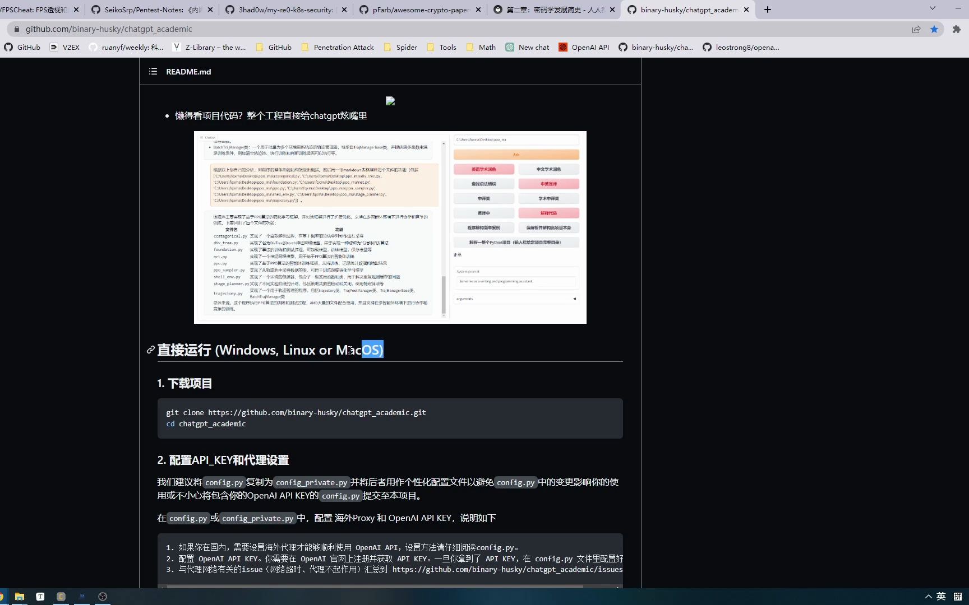The image size is (969, 605).
Task: Open File Explorer from the taskbar
Action: pyautogui.click(x=19, y=596)
